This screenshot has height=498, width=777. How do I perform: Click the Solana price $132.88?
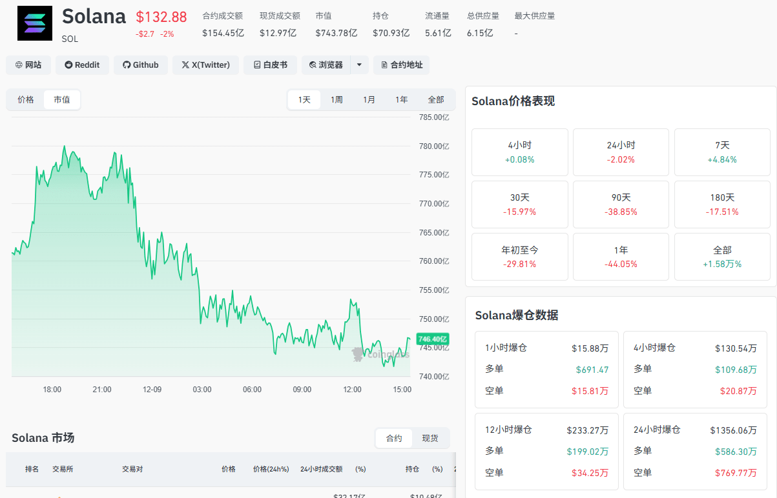[161, 17]
